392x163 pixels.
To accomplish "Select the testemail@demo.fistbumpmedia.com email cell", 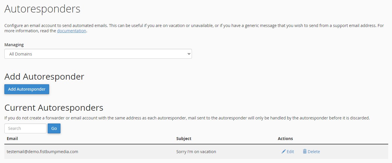I will 42,152.
